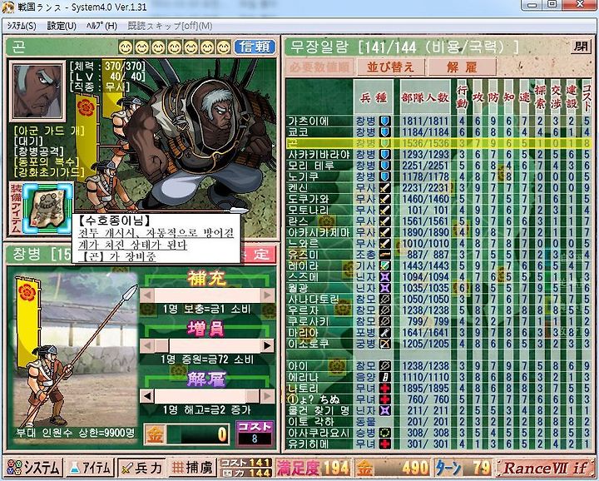Screen dimensions: 599x481
Task: Select 쿄코 row in general list
Action: click(438, 132)
